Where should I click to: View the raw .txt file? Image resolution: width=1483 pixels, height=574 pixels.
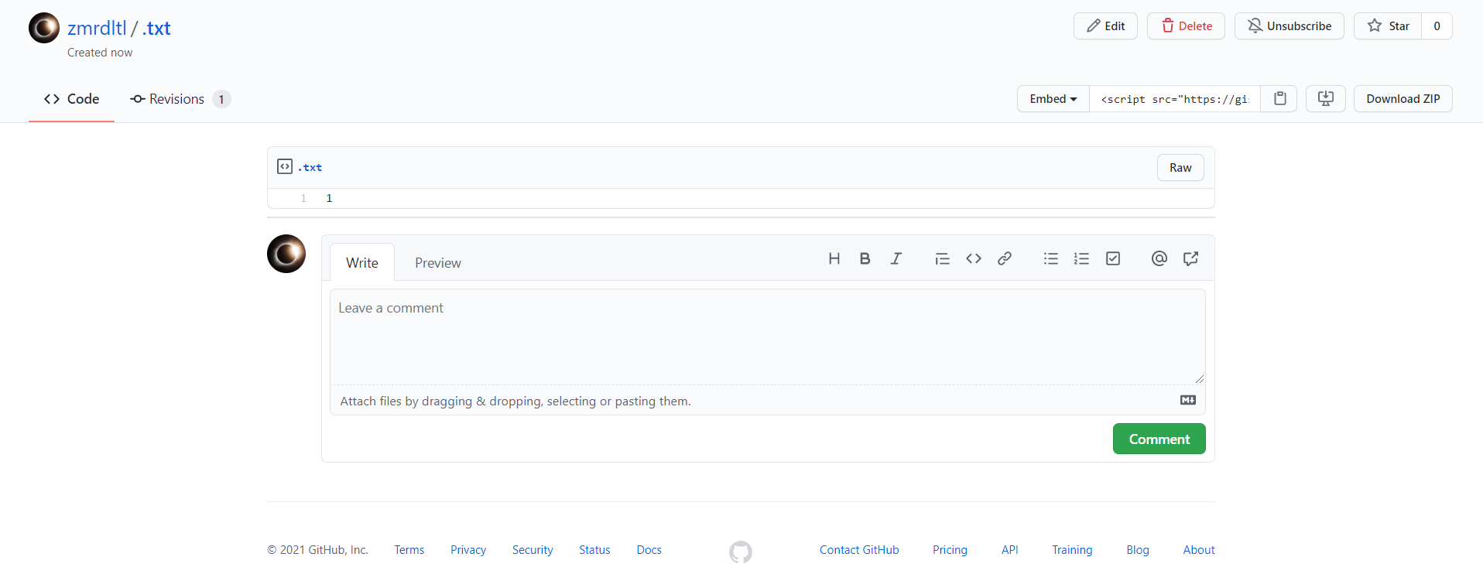coord(1180,168)
